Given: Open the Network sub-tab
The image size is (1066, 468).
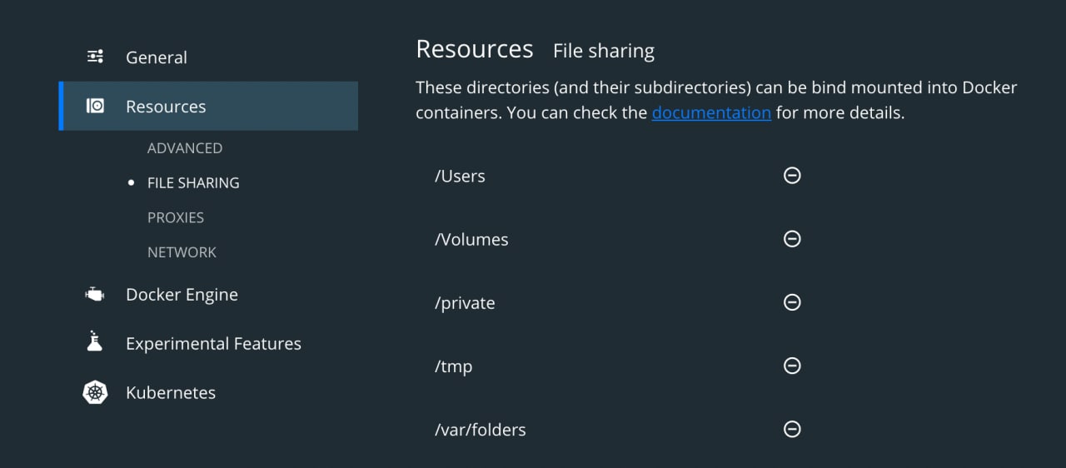Looking at the screenshot, I should (x=182, y=252).
